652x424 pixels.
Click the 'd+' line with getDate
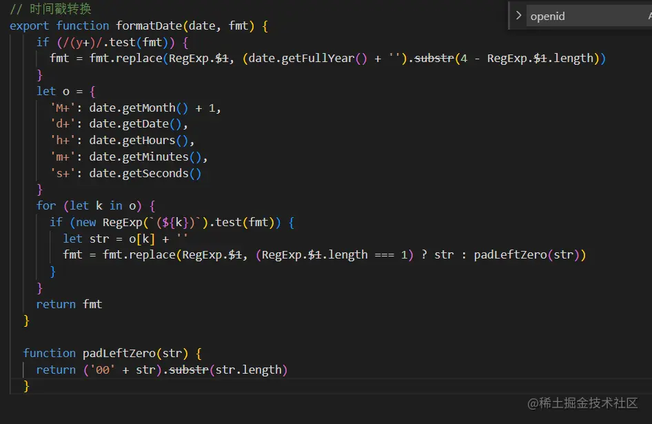(119, 124)
